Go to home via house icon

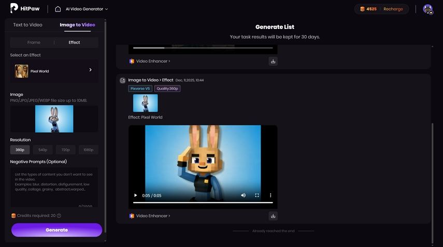tap(58, 9)
